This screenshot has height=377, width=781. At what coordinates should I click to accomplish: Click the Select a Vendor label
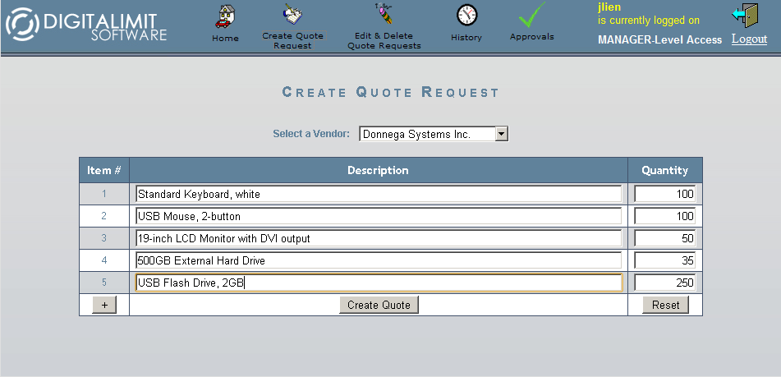click(311, 133)
